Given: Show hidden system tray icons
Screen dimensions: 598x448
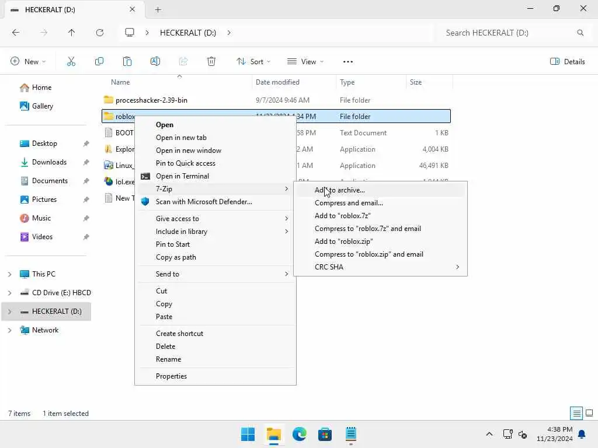Looking at the screenshot, I should tap(489, 434).
